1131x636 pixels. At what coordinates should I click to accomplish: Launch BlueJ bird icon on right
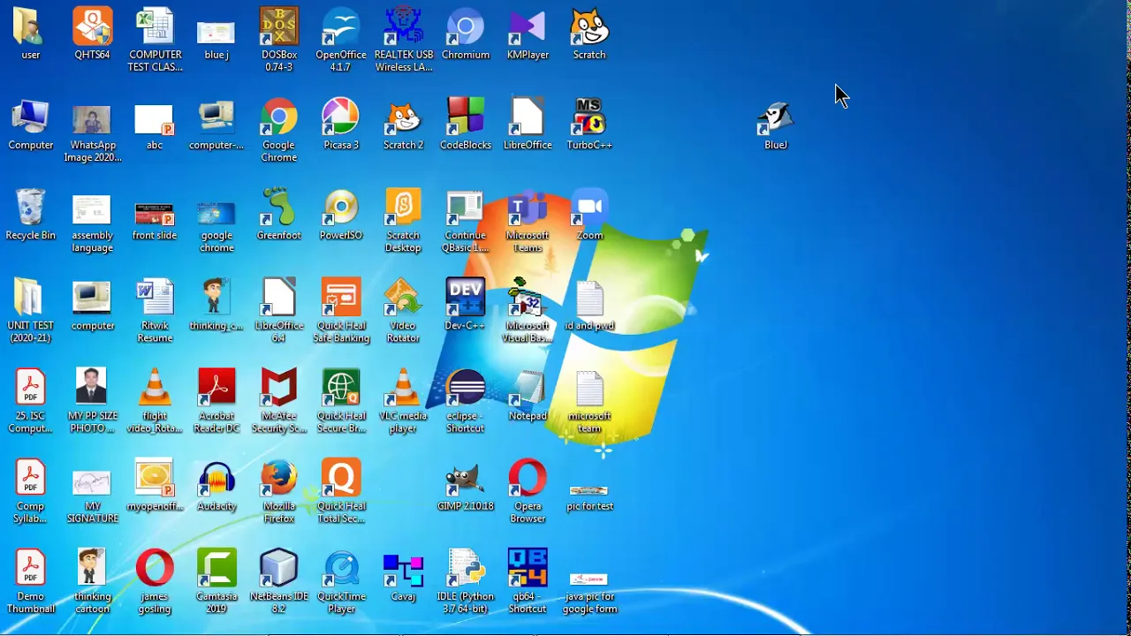click(x=775, y=125)
